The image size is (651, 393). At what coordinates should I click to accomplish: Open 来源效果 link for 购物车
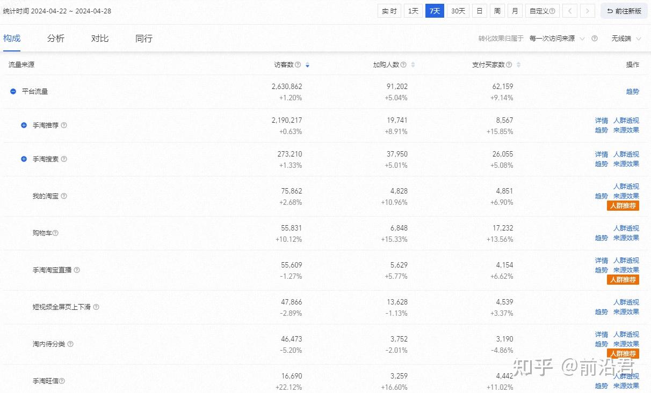(x=626, y=238)
